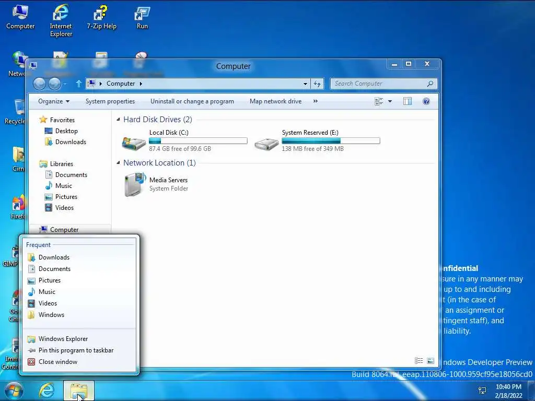Click the Show desktop strip beside the clock
The width and height of the screenshot is (535, 401).
click(531, 391)
